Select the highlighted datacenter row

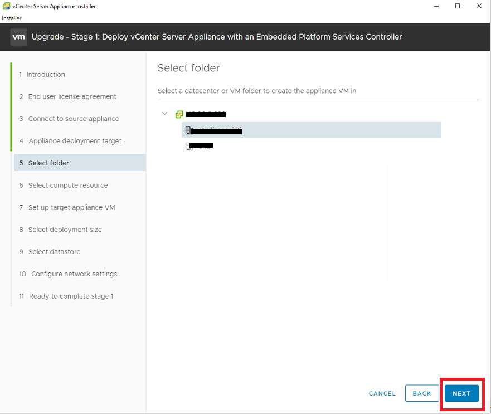pos(311,130)
